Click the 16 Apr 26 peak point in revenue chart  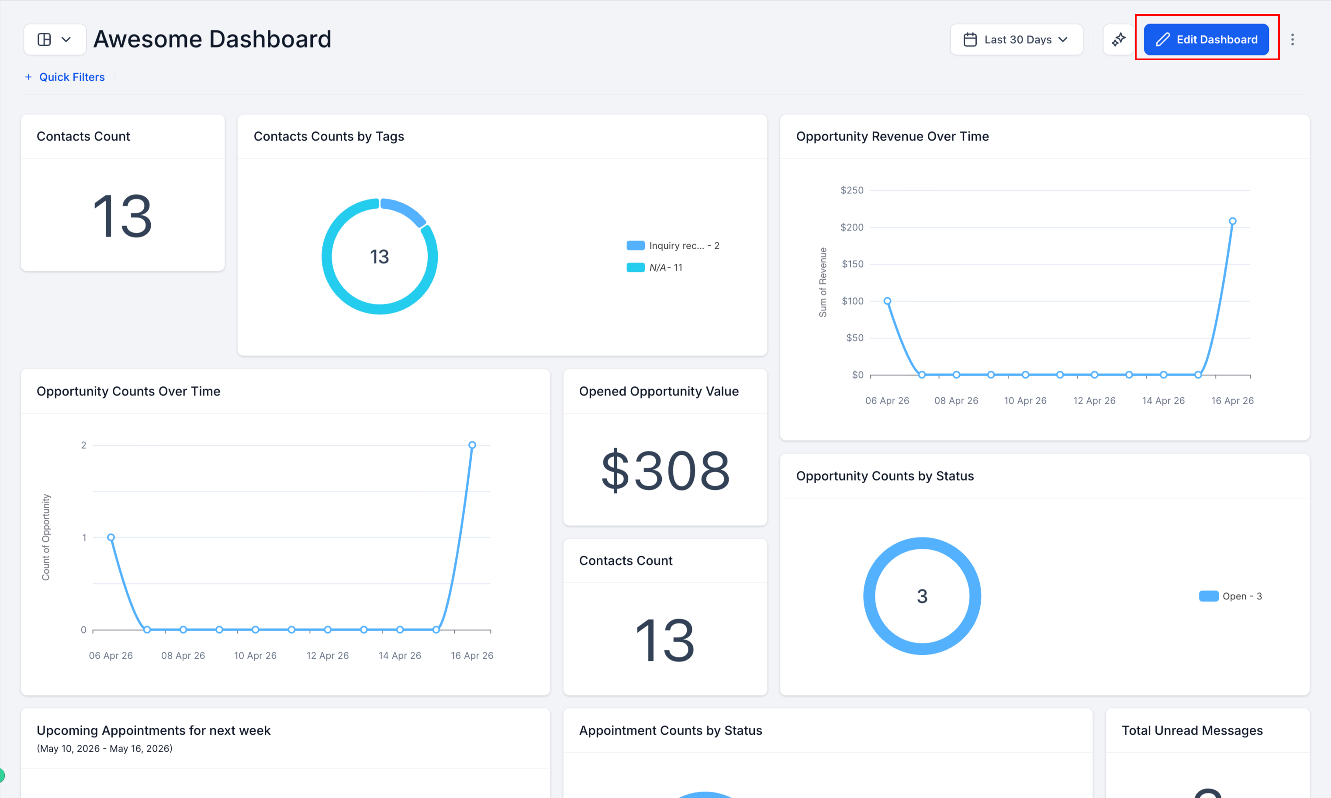[1233, 221]
